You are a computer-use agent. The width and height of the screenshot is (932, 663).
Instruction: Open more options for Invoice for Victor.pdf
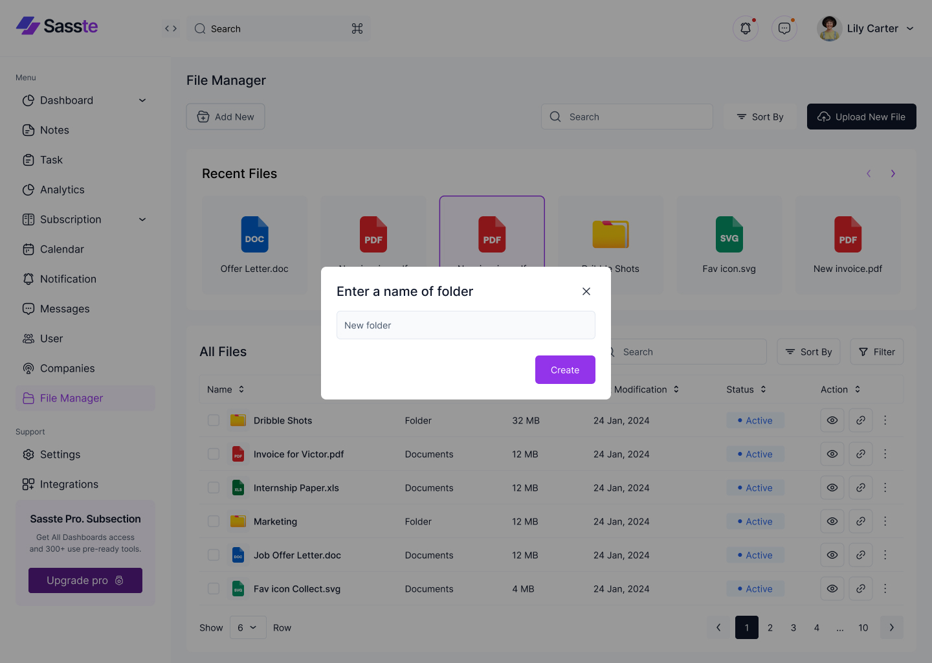point(885,454)
